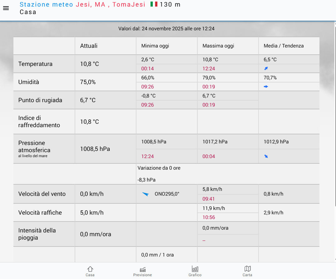
Task: Switch to the Previsione tab
Action: [x=142, y=271]
